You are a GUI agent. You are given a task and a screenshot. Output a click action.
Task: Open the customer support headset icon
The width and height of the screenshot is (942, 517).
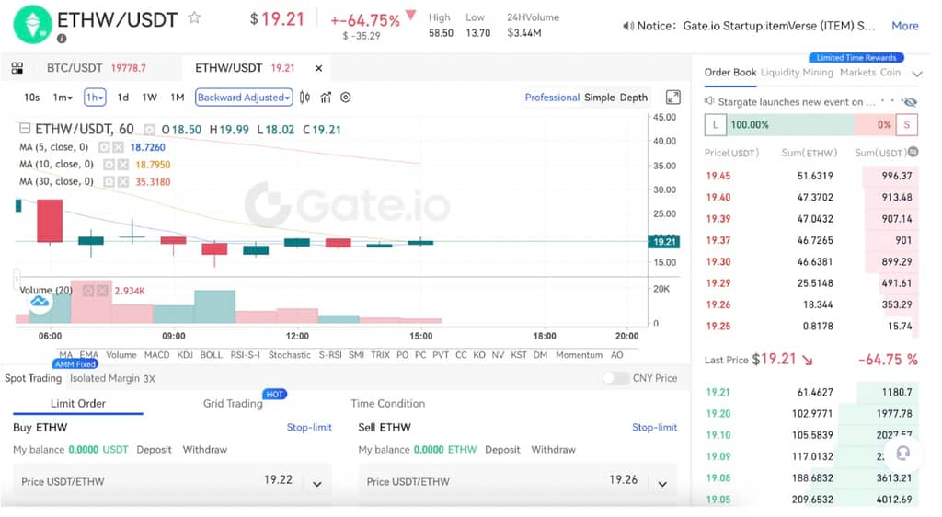pyautogui.click(x=902, y=454)
